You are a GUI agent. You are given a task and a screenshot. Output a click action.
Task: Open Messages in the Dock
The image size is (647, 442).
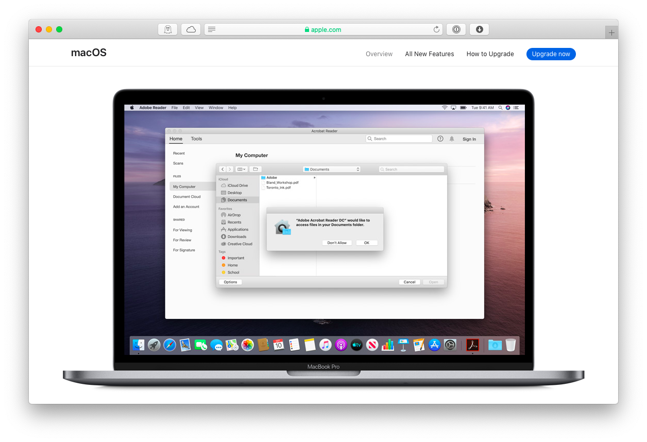coord(216,345)
